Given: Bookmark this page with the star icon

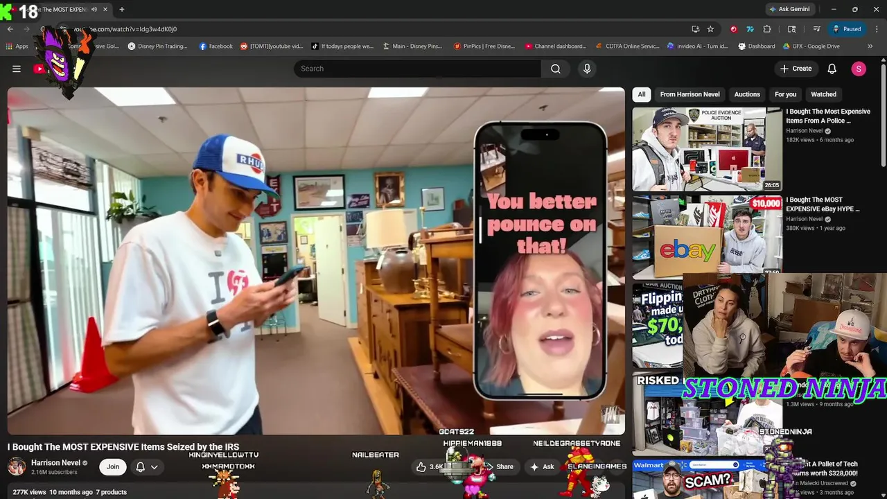Looking at the screenshot, I should point(710,29).
